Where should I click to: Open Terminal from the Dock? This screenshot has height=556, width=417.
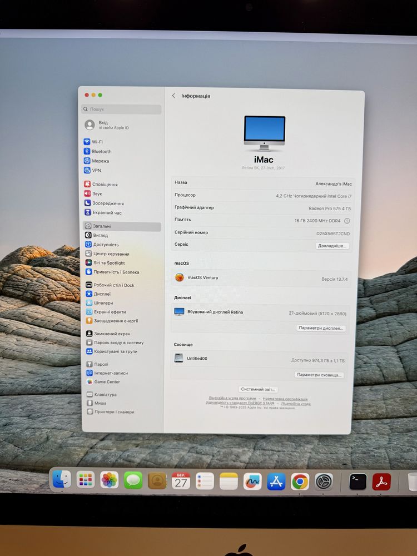point(358,482)
